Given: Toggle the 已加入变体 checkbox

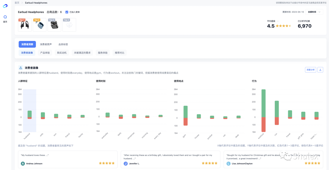Looking at the screenshot, I should [67, 12].
